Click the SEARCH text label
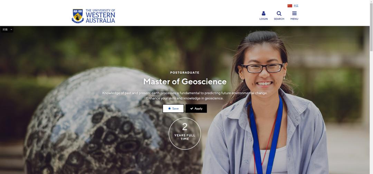 (x=279, y=19)
